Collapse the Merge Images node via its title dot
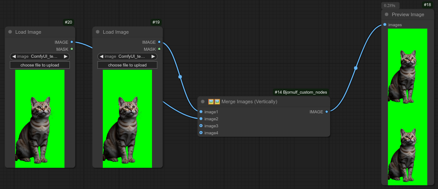Viewport: 438px width, 189px height. pos(203,101)
